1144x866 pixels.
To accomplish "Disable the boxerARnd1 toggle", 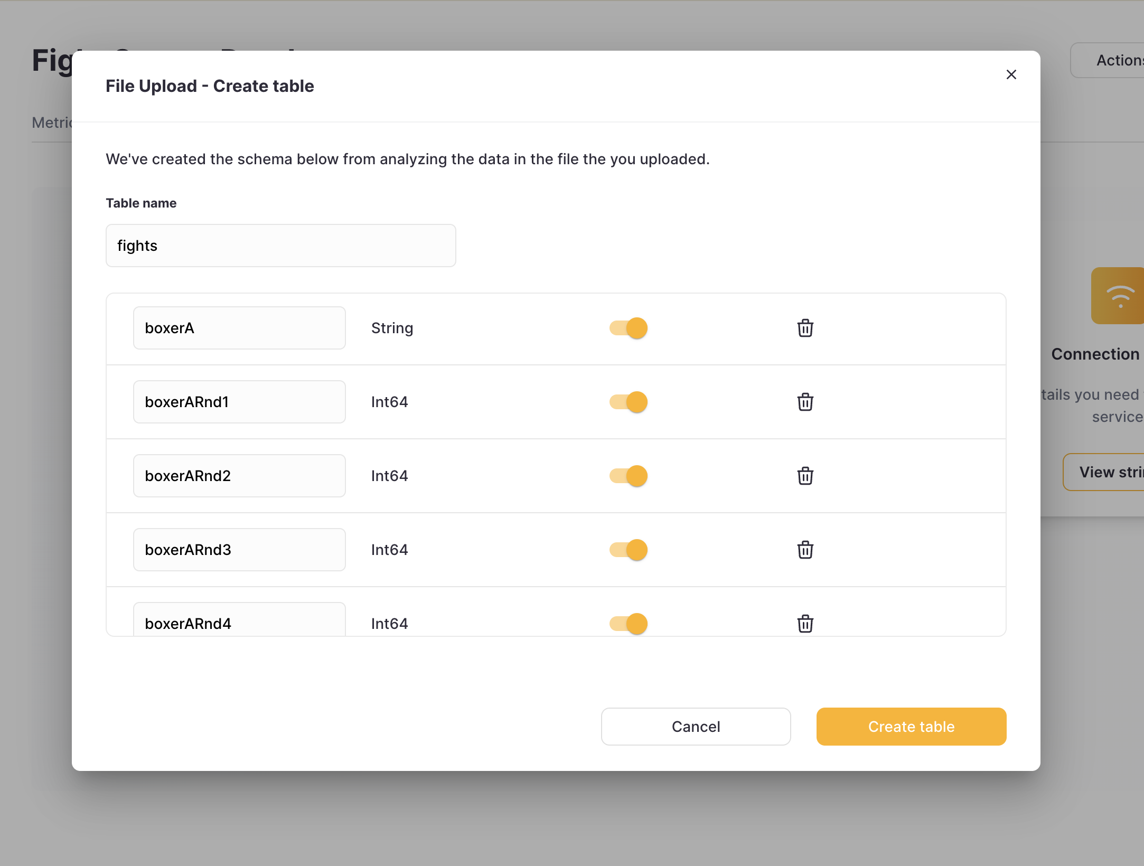I will tap(629, 402).
